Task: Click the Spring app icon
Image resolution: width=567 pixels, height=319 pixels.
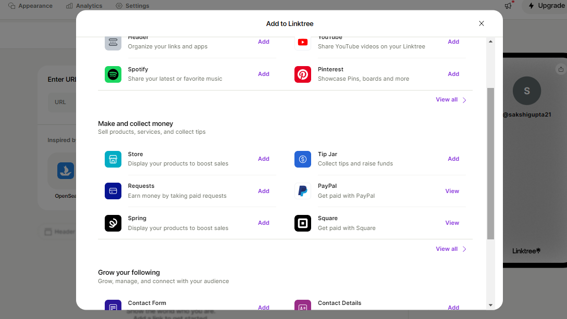Action: pyautogui.click(x=113, y=223)
